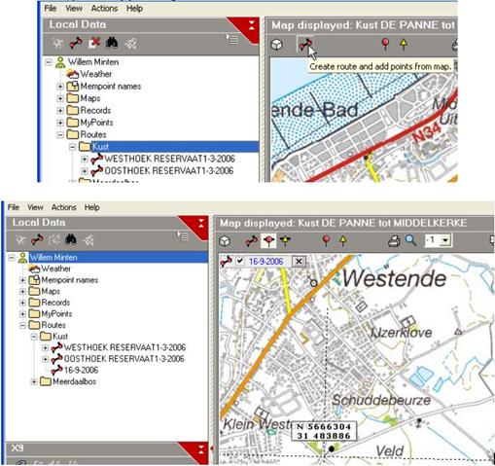Select Weather in the lower tree
The width and height of the screenshot is (495, 466).
click(56, 269)
